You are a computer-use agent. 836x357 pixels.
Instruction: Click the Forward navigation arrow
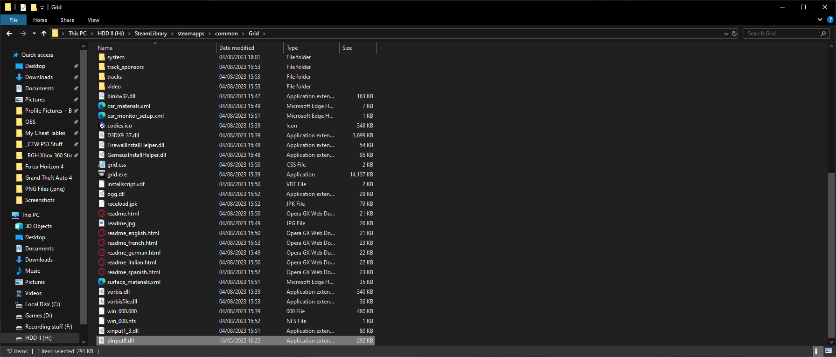point(23,34)
